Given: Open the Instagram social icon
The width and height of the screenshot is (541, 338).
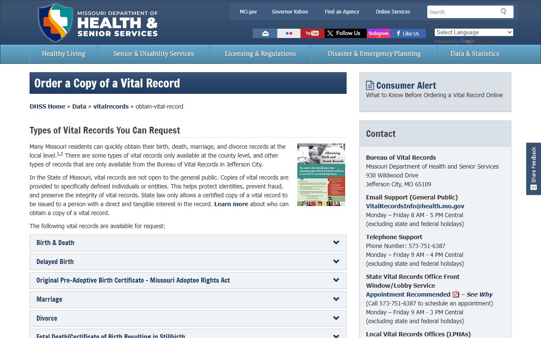Looking at the screenshot, I should click(378, 33).
